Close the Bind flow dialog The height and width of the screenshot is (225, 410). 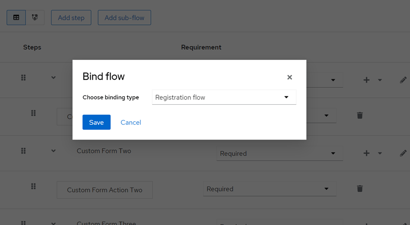point(290,77)
